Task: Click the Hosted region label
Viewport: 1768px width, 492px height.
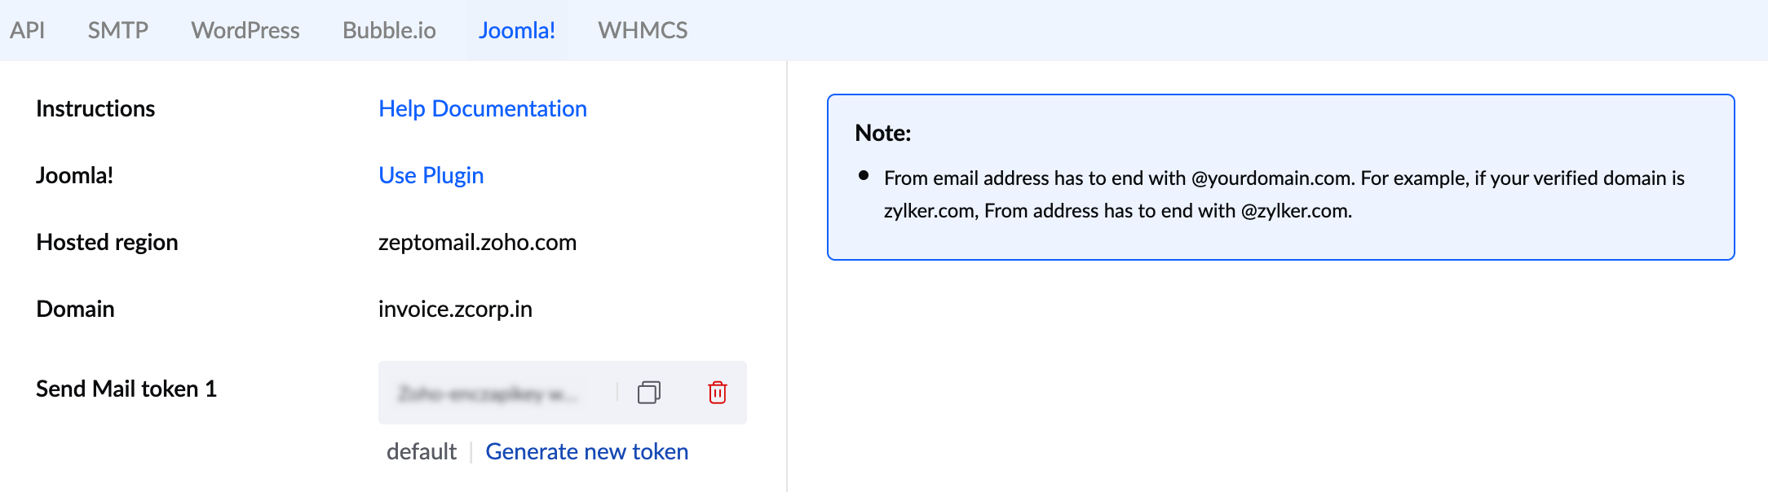Action: [x=107, y=242]
